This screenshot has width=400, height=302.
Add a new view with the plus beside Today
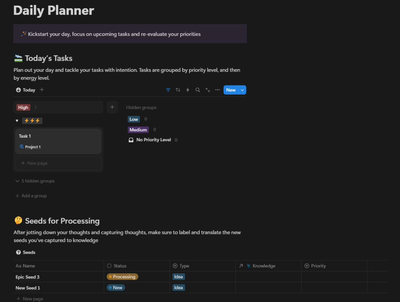[x=42, y=90]
